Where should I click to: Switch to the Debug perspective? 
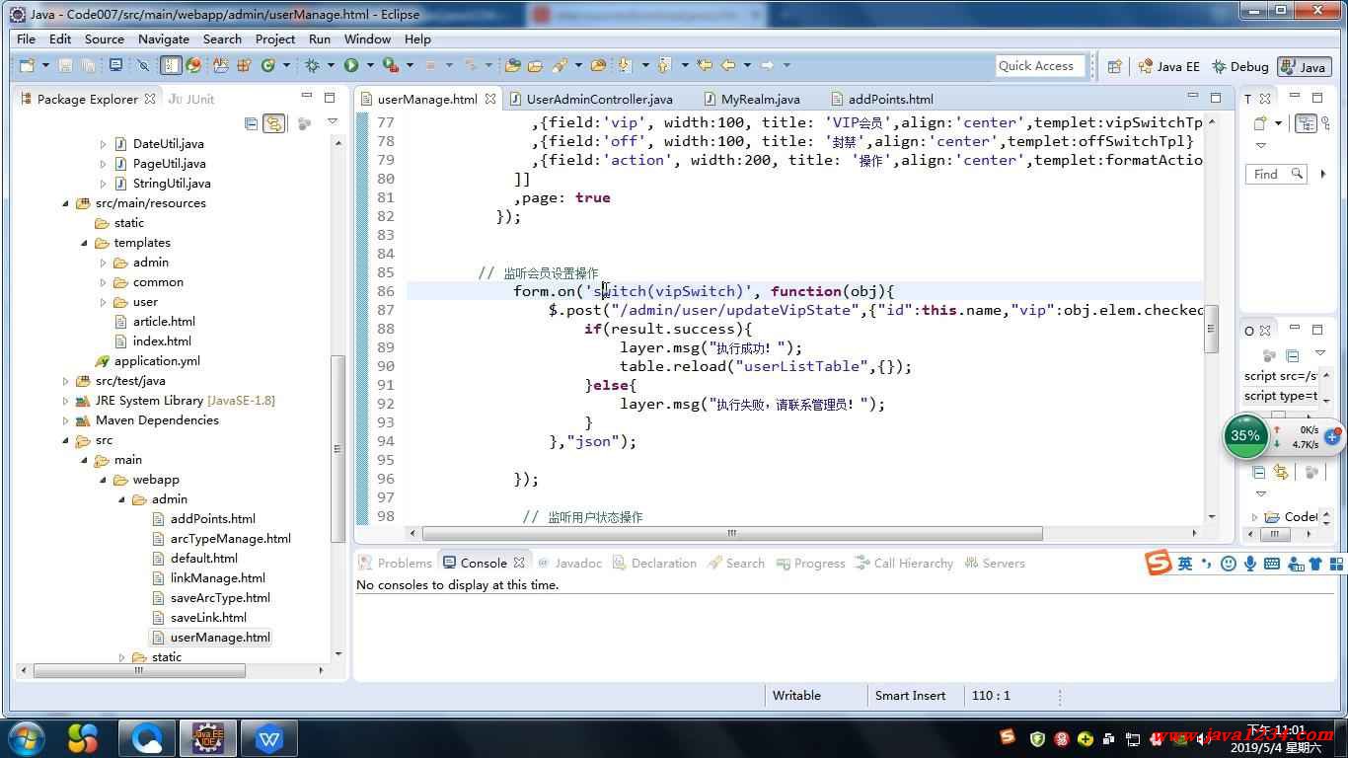coord(1239,66)
